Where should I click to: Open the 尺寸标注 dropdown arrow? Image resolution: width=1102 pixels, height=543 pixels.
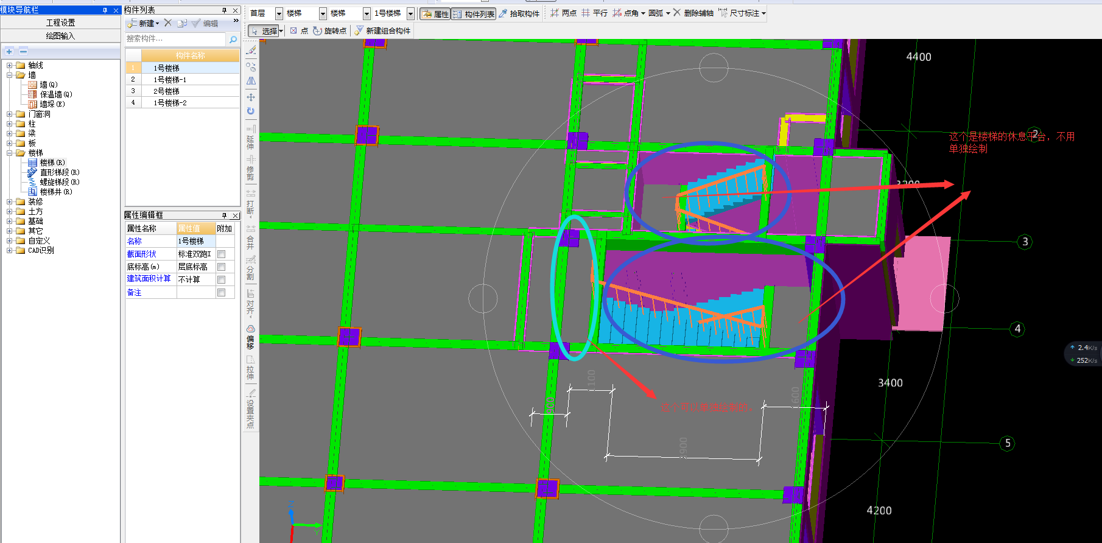pyautogui.click(x=763, y=13)
